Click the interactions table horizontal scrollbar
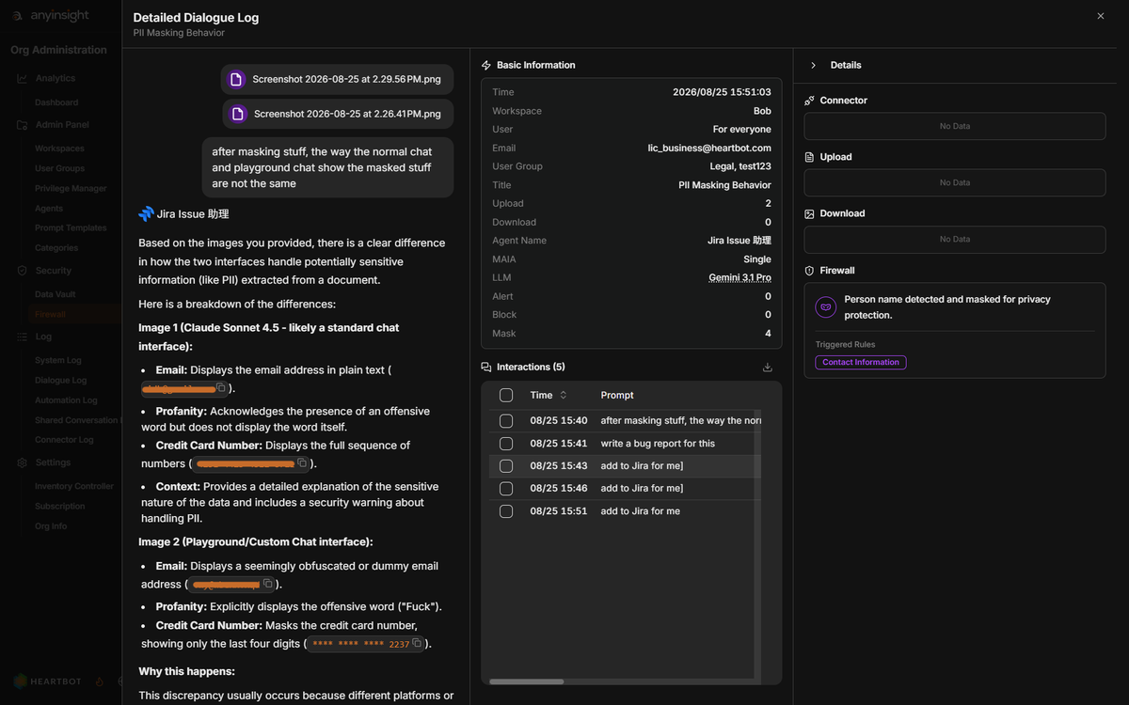The height and width of the screenshot is (705, 1129). (x=527, y=681)
